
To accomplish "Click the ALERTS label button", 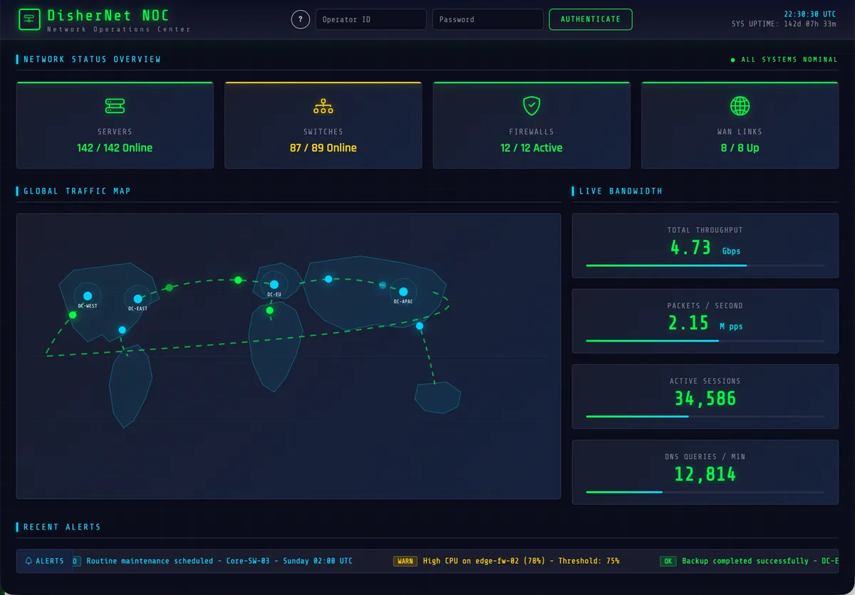I will (x=44, y=561).
